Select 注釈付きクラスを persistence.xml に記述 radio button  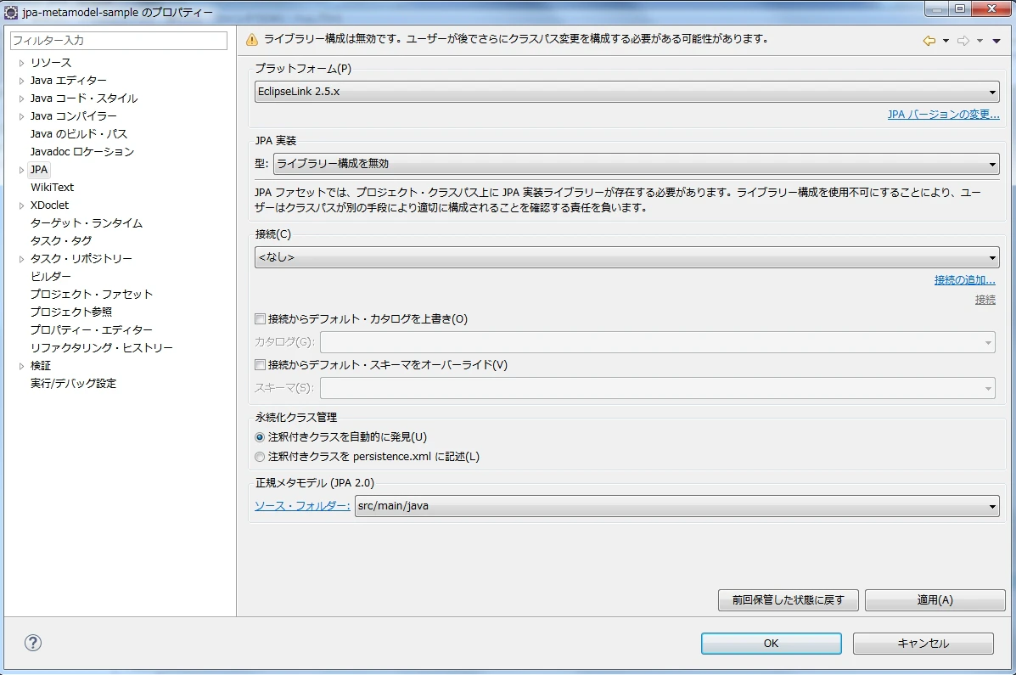tap(260, 457)
